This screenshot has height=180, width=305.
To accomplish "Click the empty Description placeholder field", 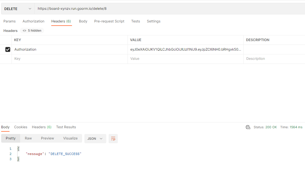I will [274, 59].
